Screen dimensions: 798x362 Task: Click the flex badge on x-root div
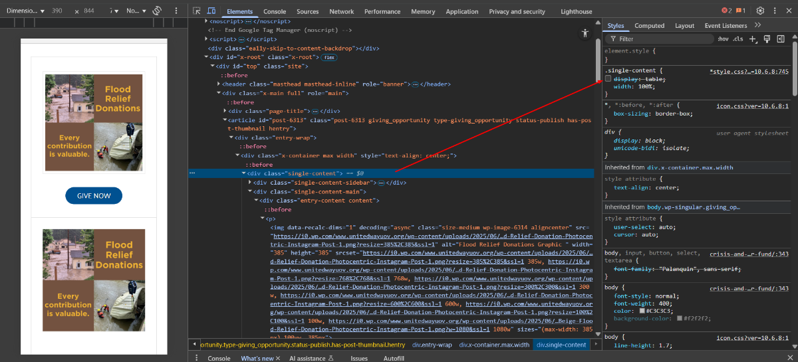(x=329, y=57)
